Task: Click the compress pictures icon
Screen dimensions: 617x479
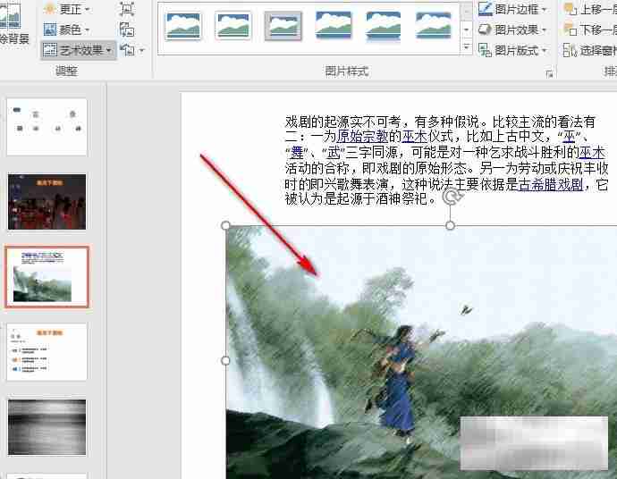Action: pos(127,9)
